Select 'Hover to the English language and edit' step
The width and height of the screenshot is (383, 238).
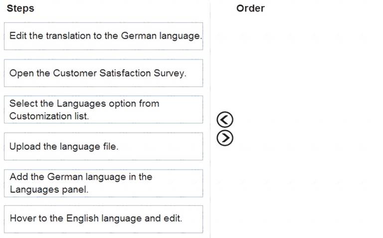coord(103,219)
